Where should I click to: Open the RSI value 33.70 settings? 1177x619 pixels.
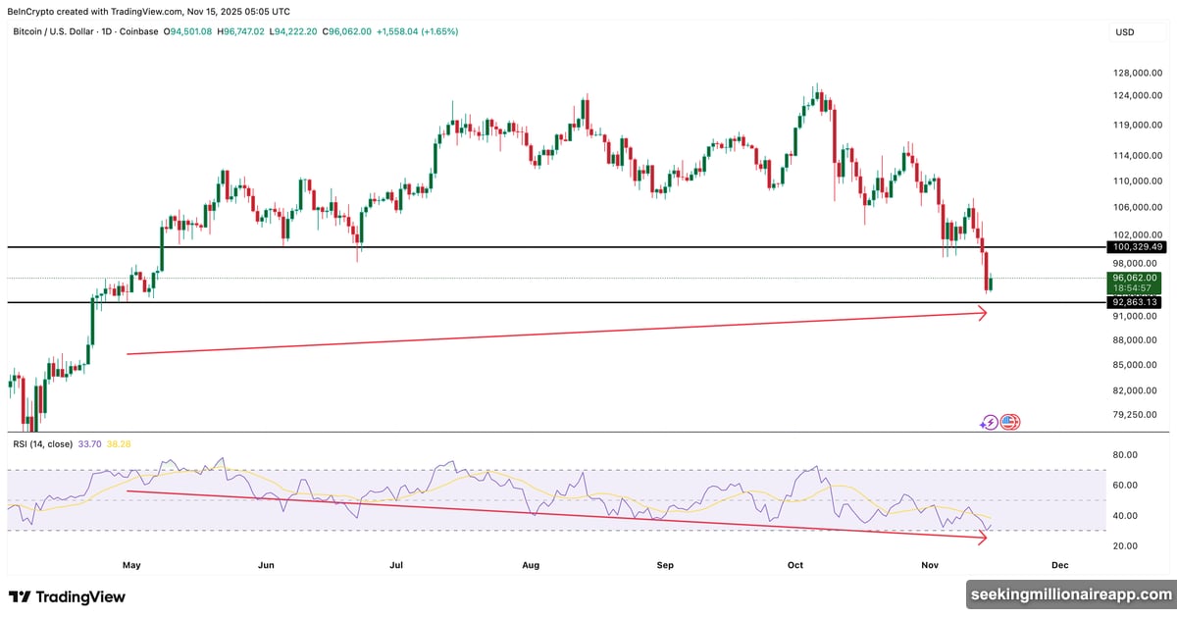[90, 443]
